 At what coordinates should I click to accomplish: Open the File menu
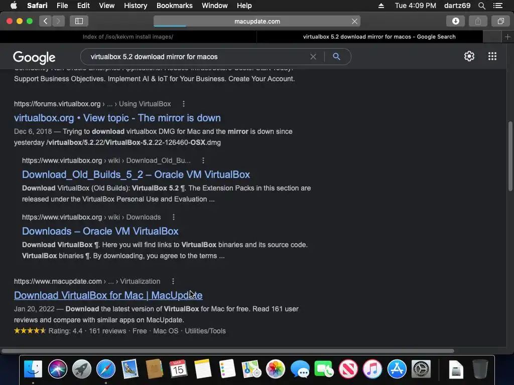pos(62,6)
